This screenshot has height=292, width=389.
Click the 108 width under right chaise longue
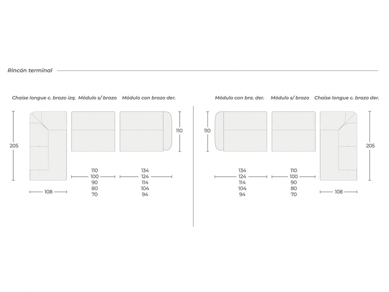point(338,192)
